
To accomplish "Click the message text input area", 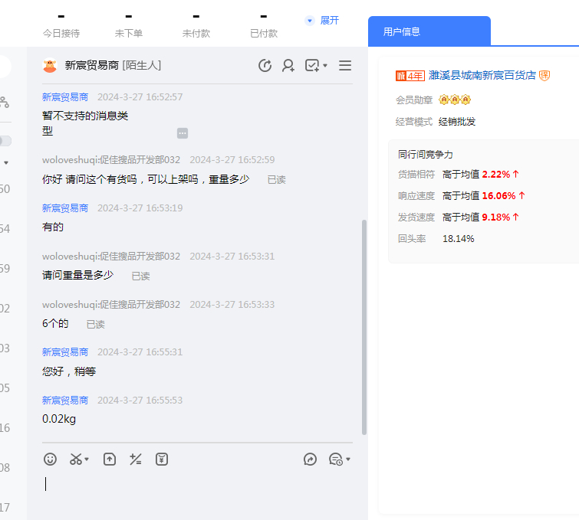I will [x=192, y=490].
